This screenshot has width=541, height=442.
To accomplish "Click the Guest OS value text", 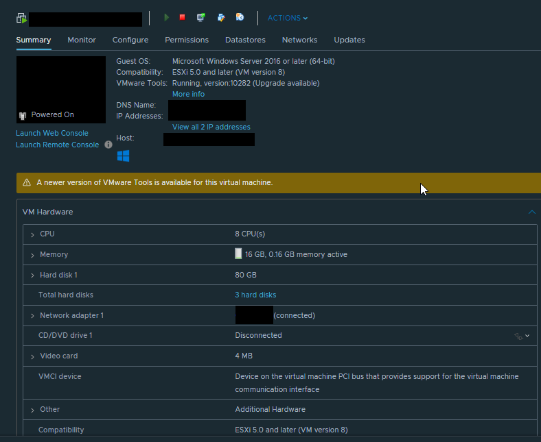I will 253,61.
